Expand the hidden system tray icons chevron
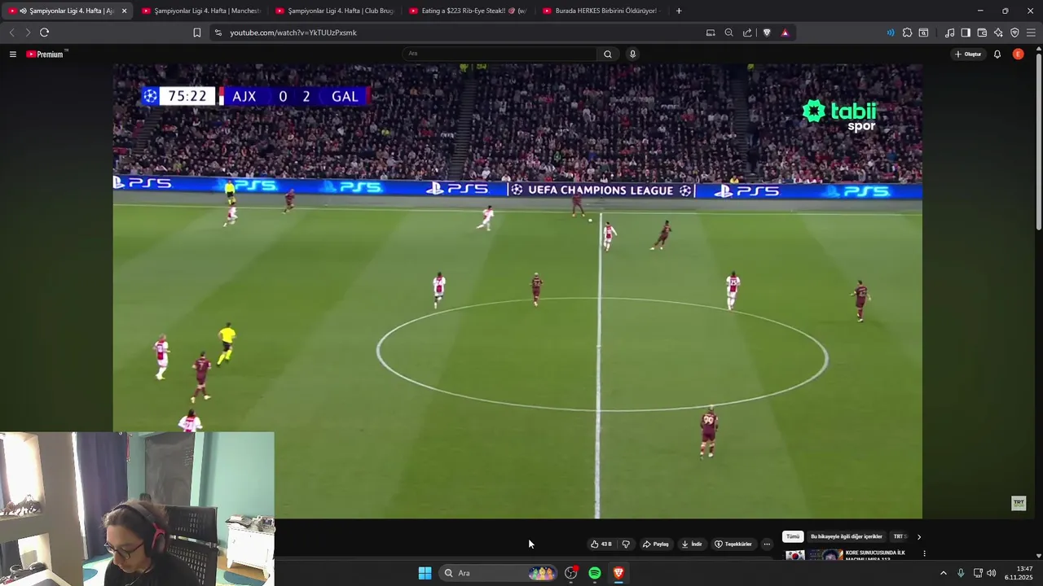Viewport: 1043px width, 586px height. tap(944, 573)
